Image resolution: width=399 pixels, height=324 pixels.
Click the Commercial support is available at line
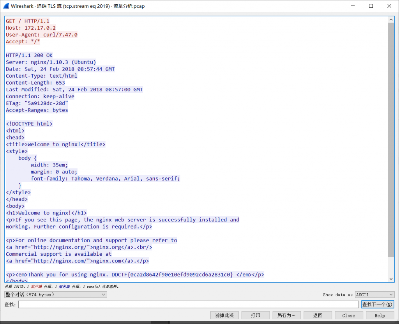coord(59,254)
